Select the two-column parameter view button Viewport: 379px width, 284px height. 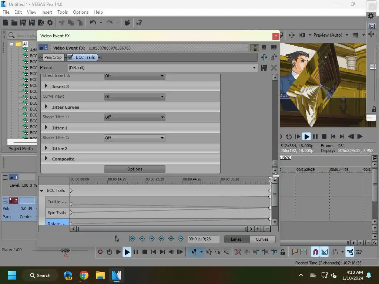click(x=264, y=48)
